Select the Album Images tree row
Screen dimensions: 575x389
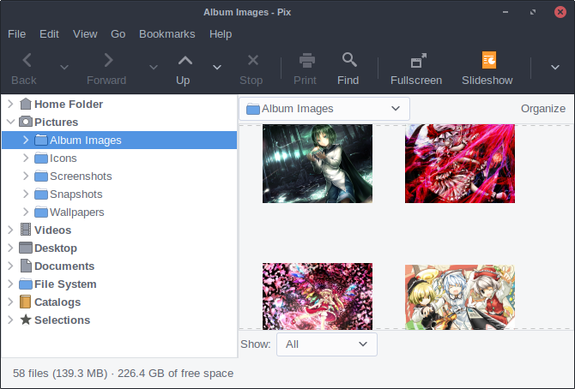pos(119,140)
